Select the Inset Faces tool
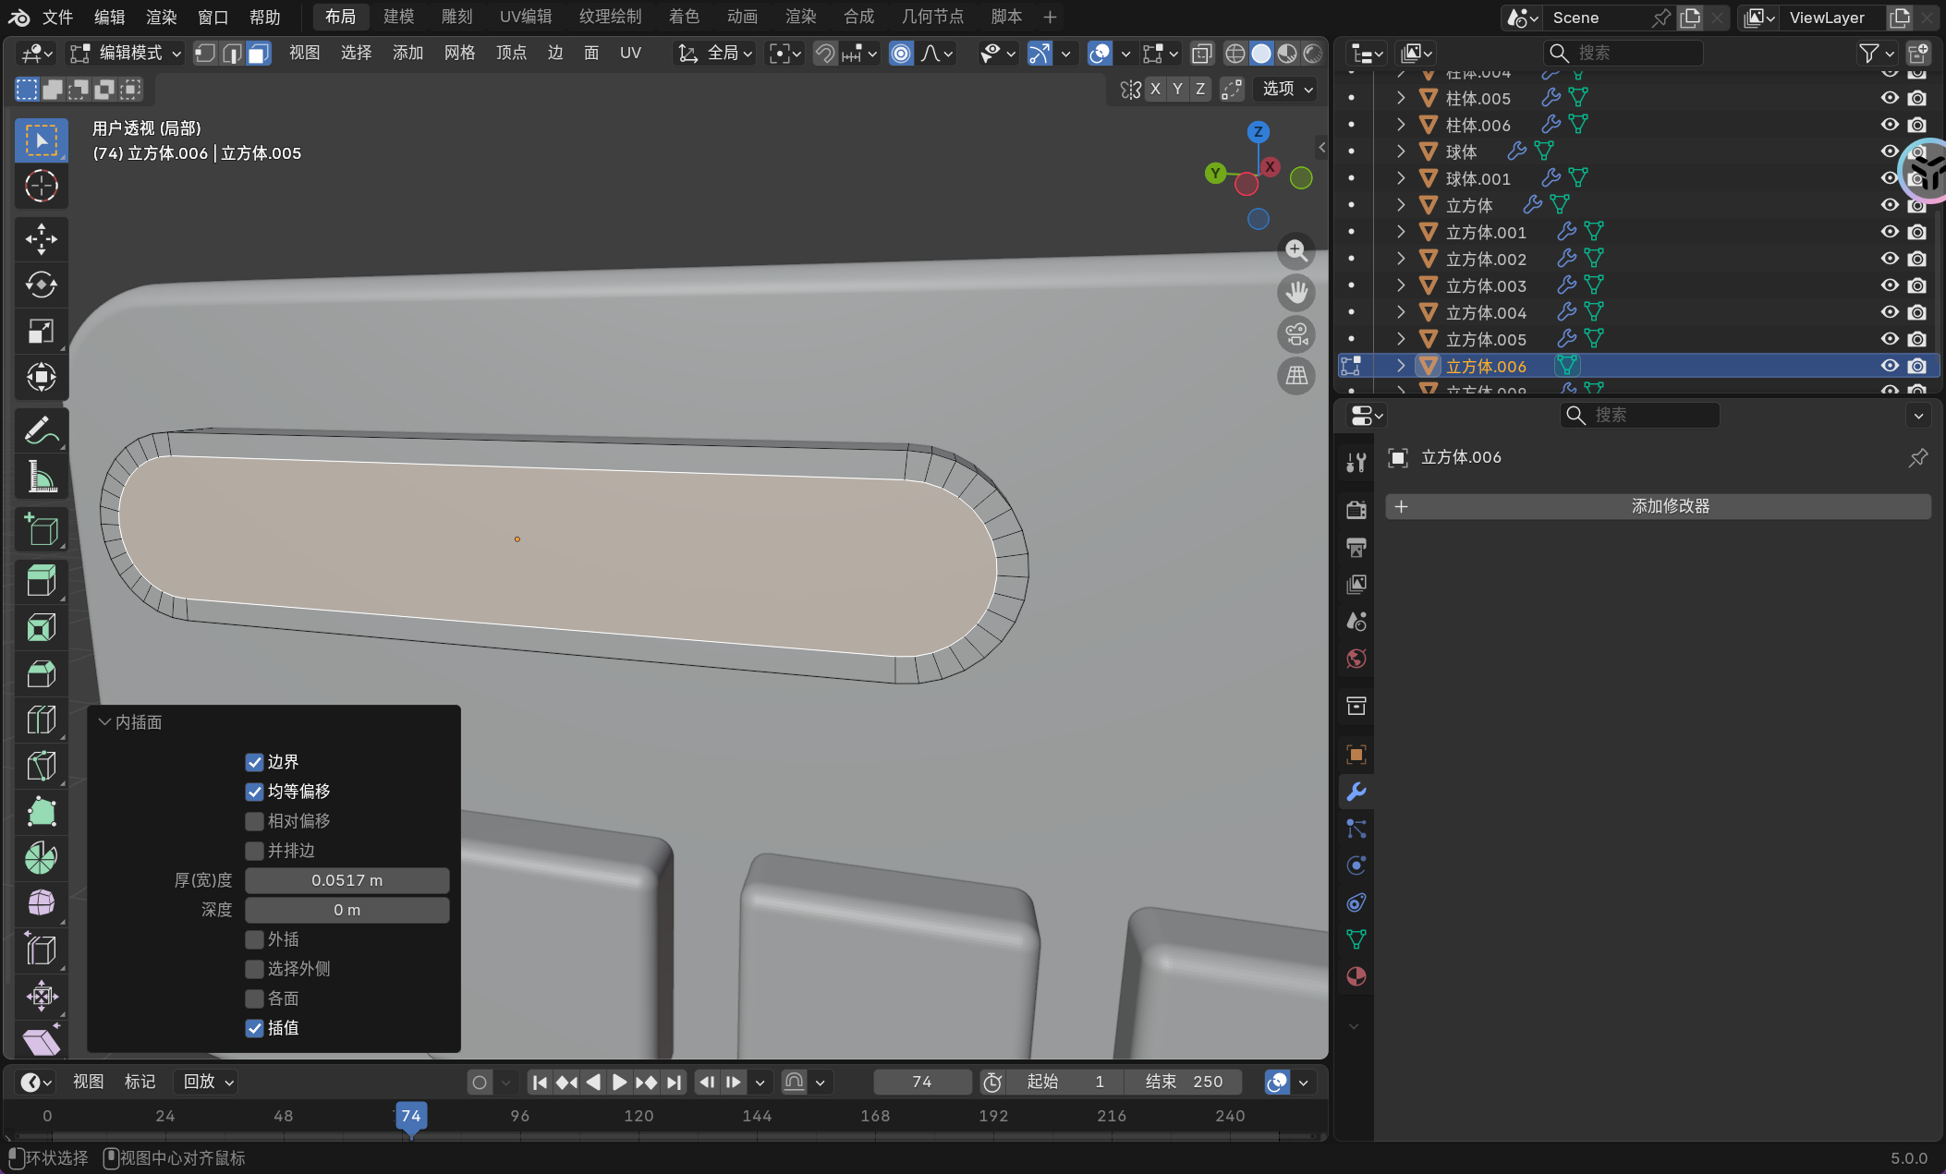The width and height of the screenshot is (1946, 1174). [x=41, y=628]
